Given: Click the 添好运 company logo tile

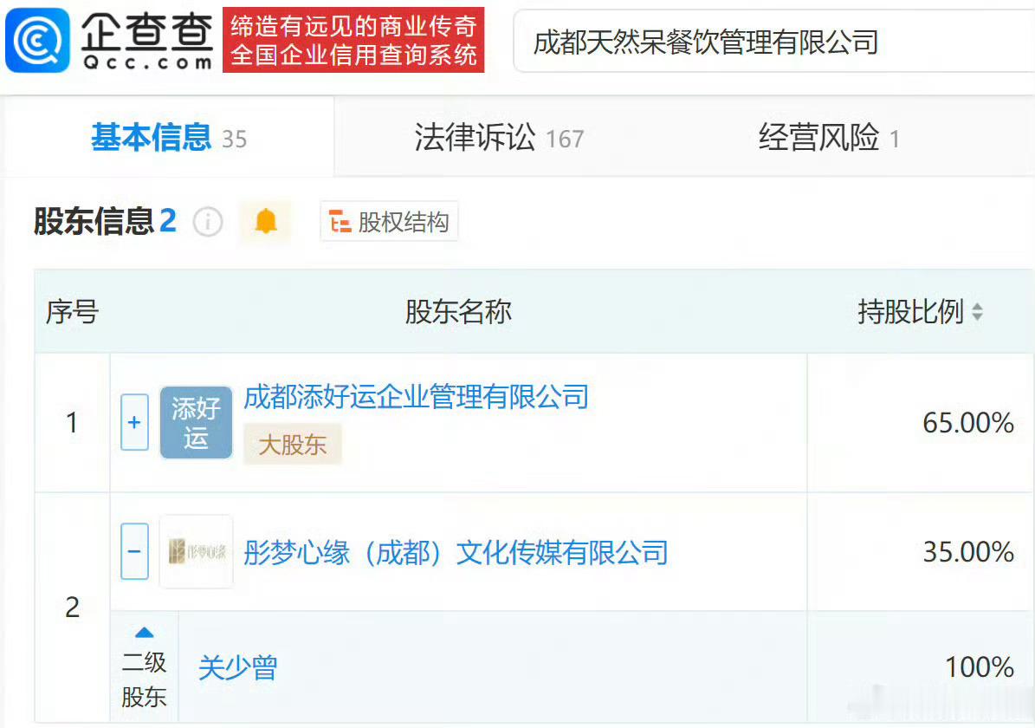Looking at the screenshot, I should tap(196, 422).
